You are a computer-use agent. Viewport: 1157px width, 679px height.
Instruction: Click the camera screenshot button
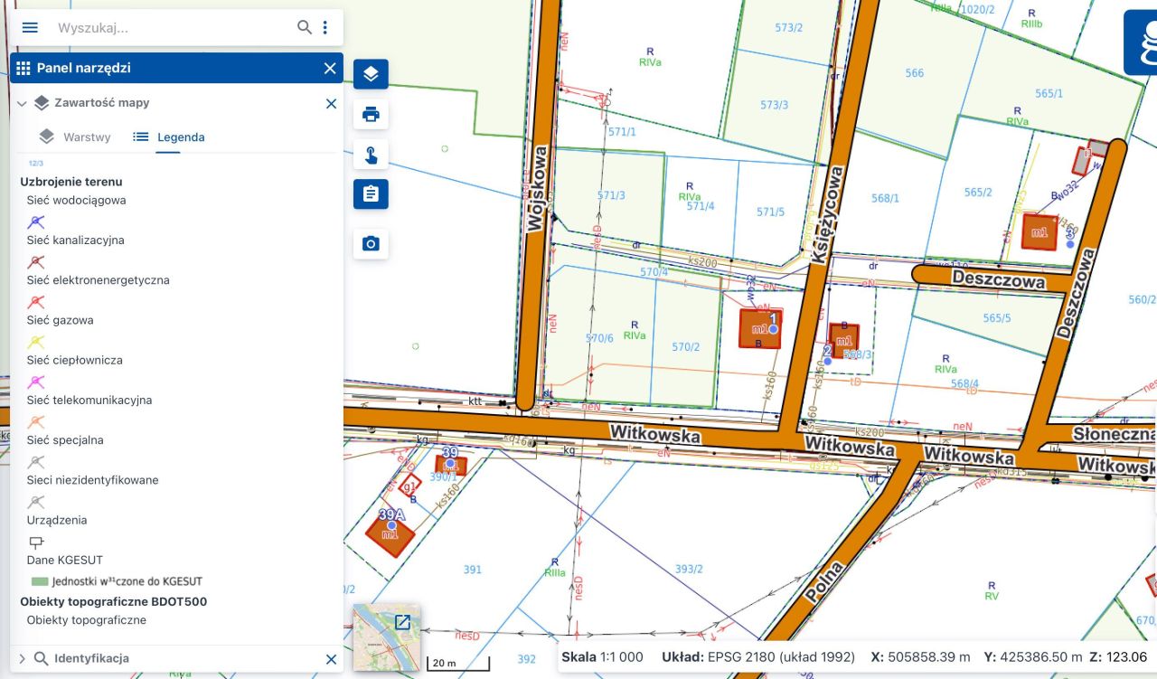pyautogui.click(x=371, y=244)
